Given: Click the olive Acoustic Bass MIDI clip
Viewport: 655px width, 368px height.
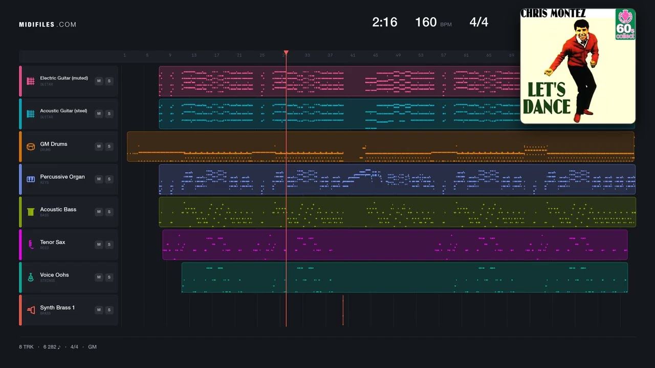Looking at the screenshot, I should 397,212.
